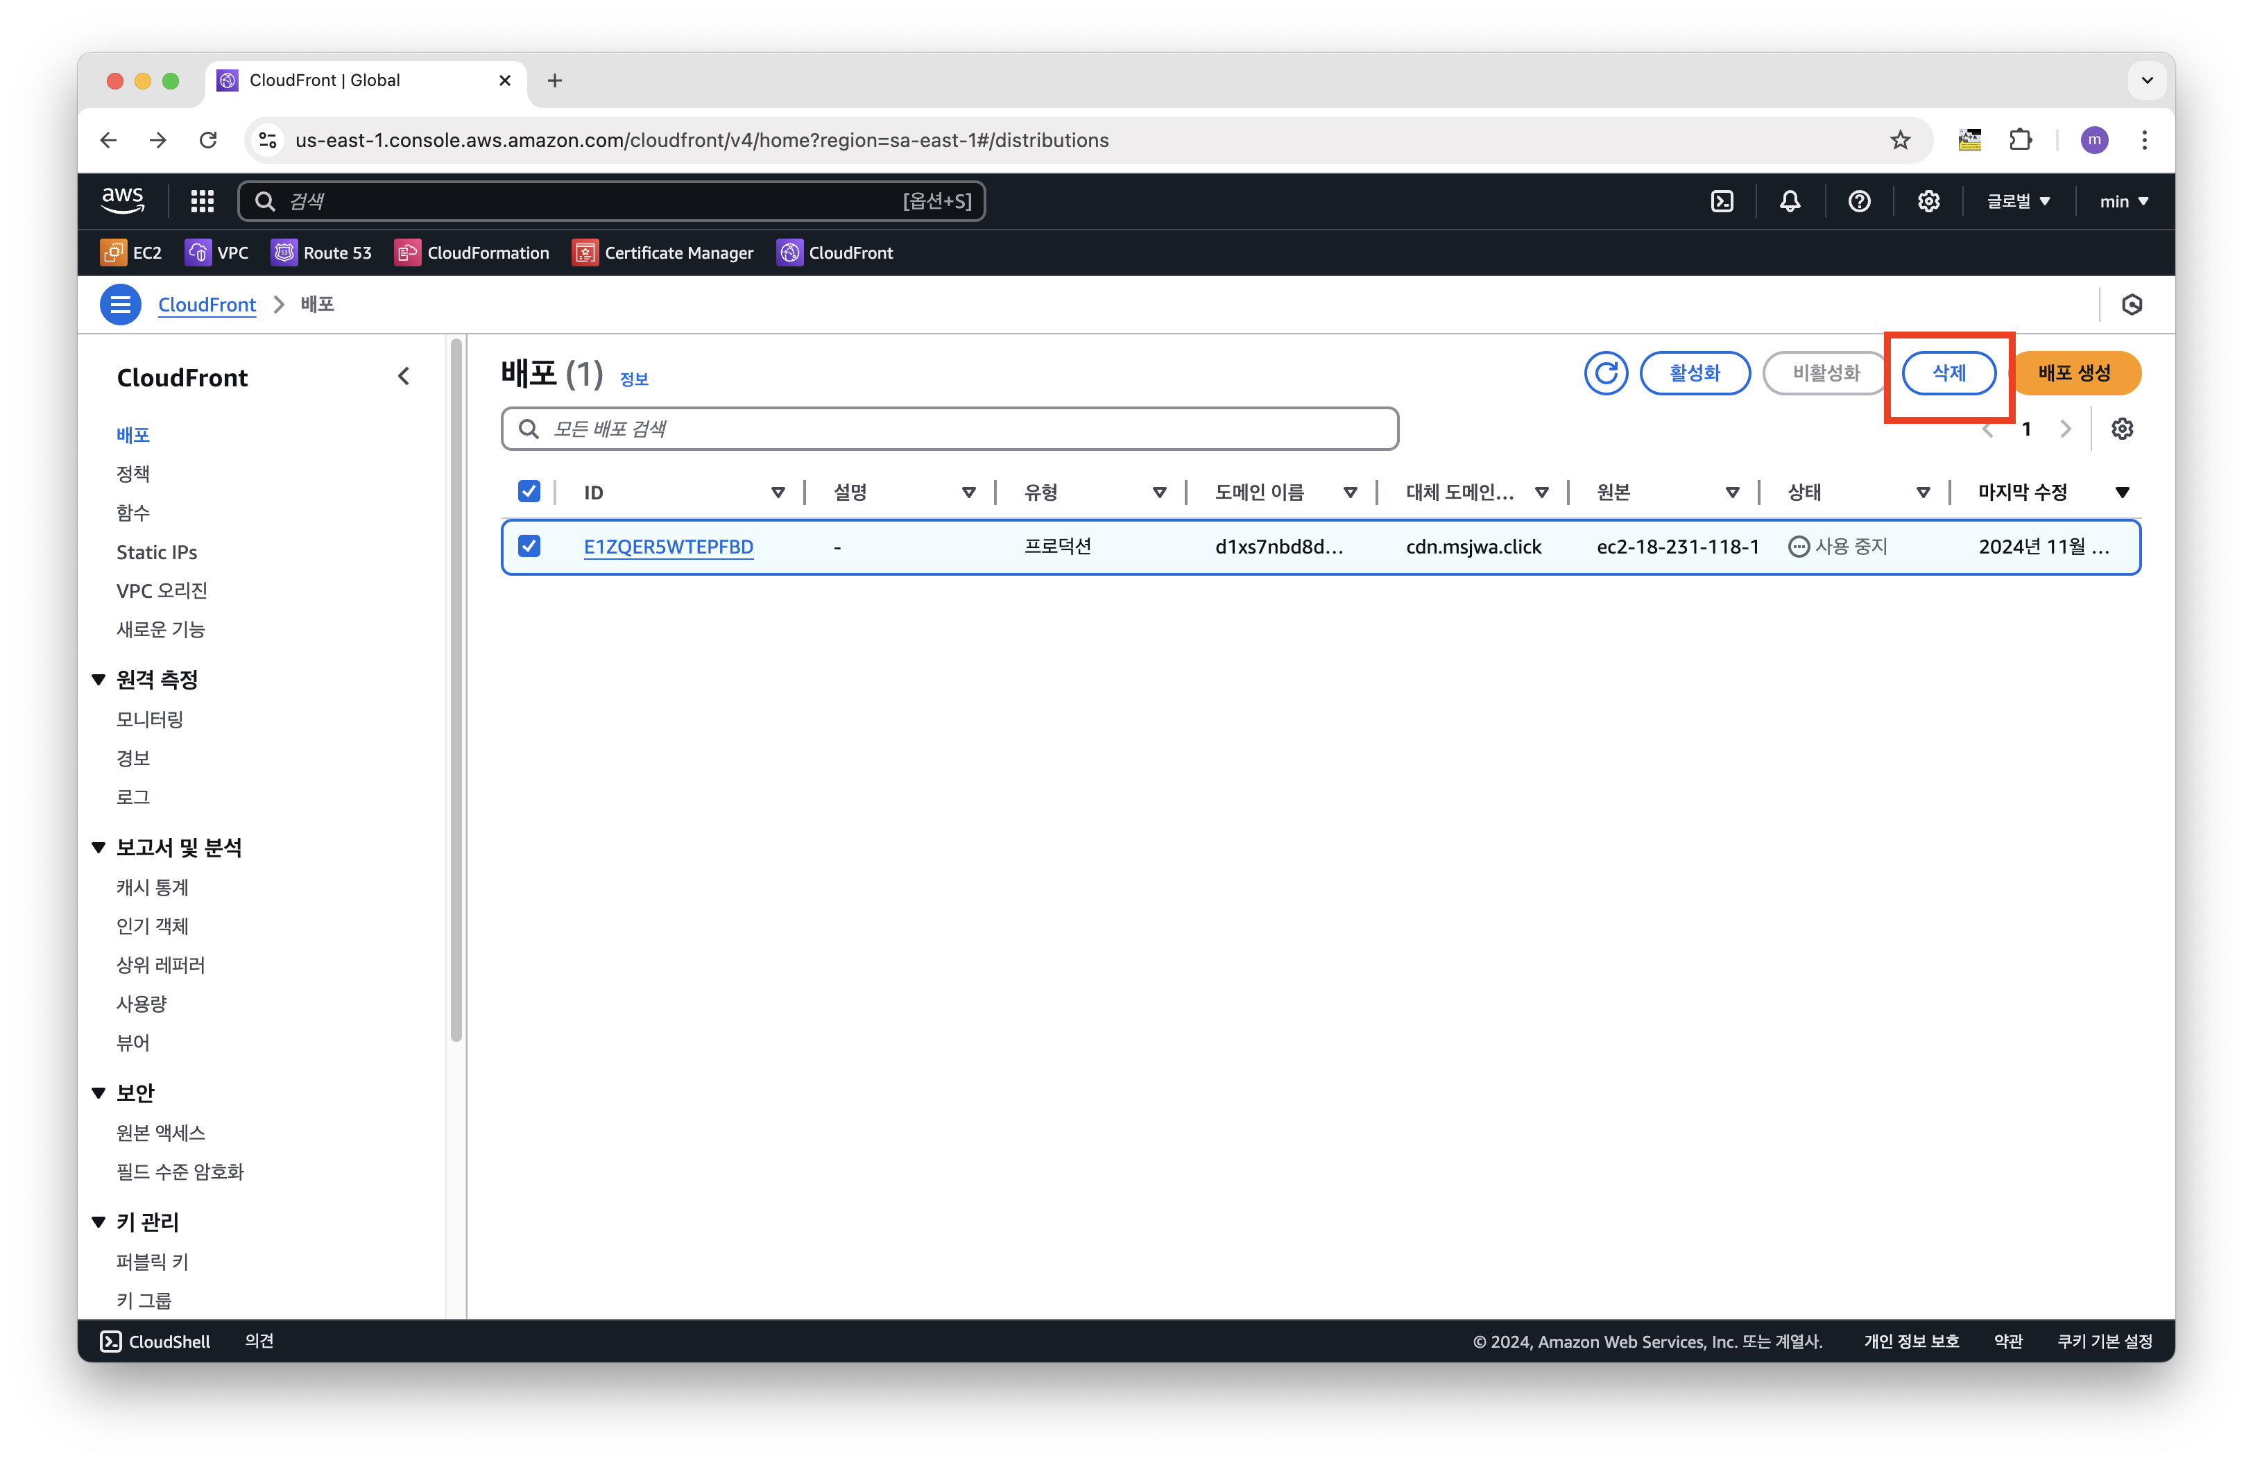Image resolution: width=2253 pixels, height=1465 pixels.
Task: Collapse the 원격 측정 section
Action: [98, 680]
